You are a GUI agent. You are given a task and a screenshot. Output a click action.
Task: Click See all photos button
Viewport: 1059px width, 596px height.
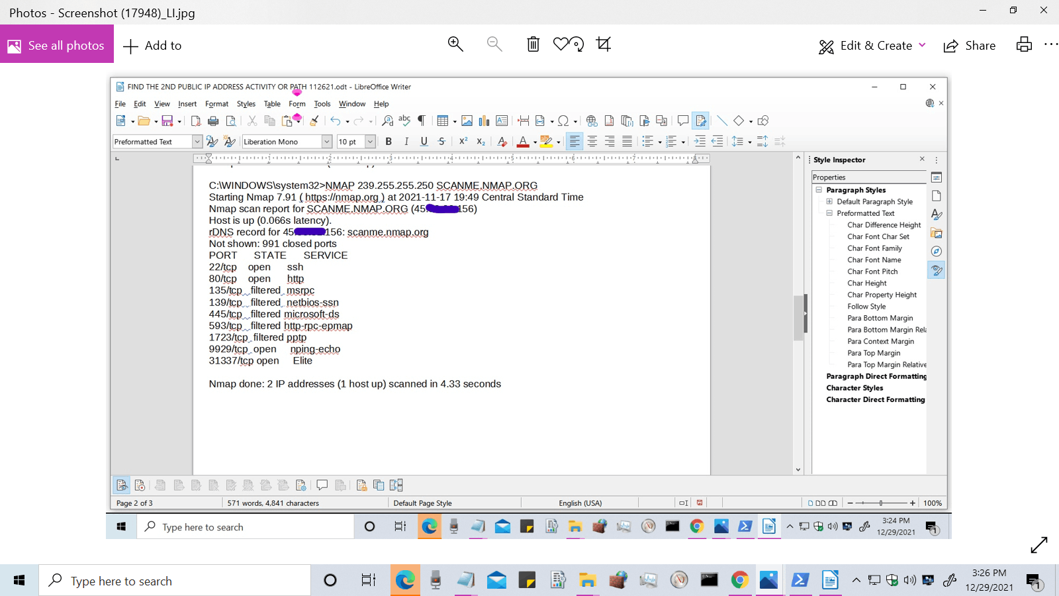(x=57, y=45)
